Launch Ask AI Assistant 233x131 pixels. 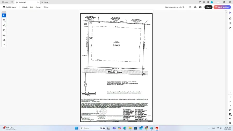point(222,7)
